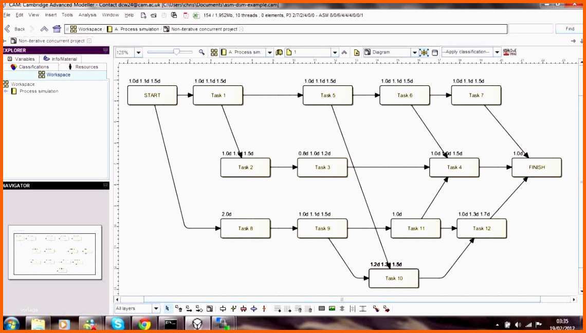
Task: Click the window frame icon next to fit icon
Action: (435, 52)
